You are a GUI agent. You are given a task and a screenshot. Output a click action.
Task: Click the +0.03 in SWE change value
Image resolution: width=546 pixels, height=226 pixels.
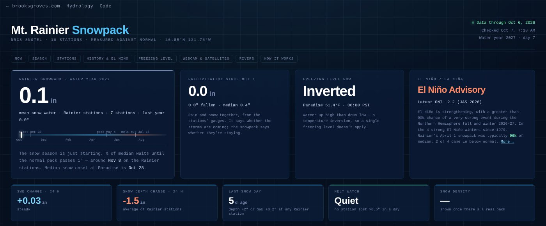click(x=32, y=201)
